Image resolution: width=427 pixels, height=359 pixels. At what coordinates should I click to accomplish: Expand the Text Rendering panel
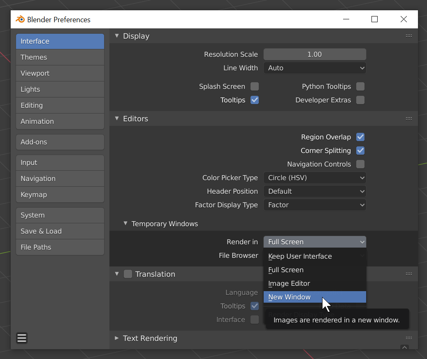117,338
